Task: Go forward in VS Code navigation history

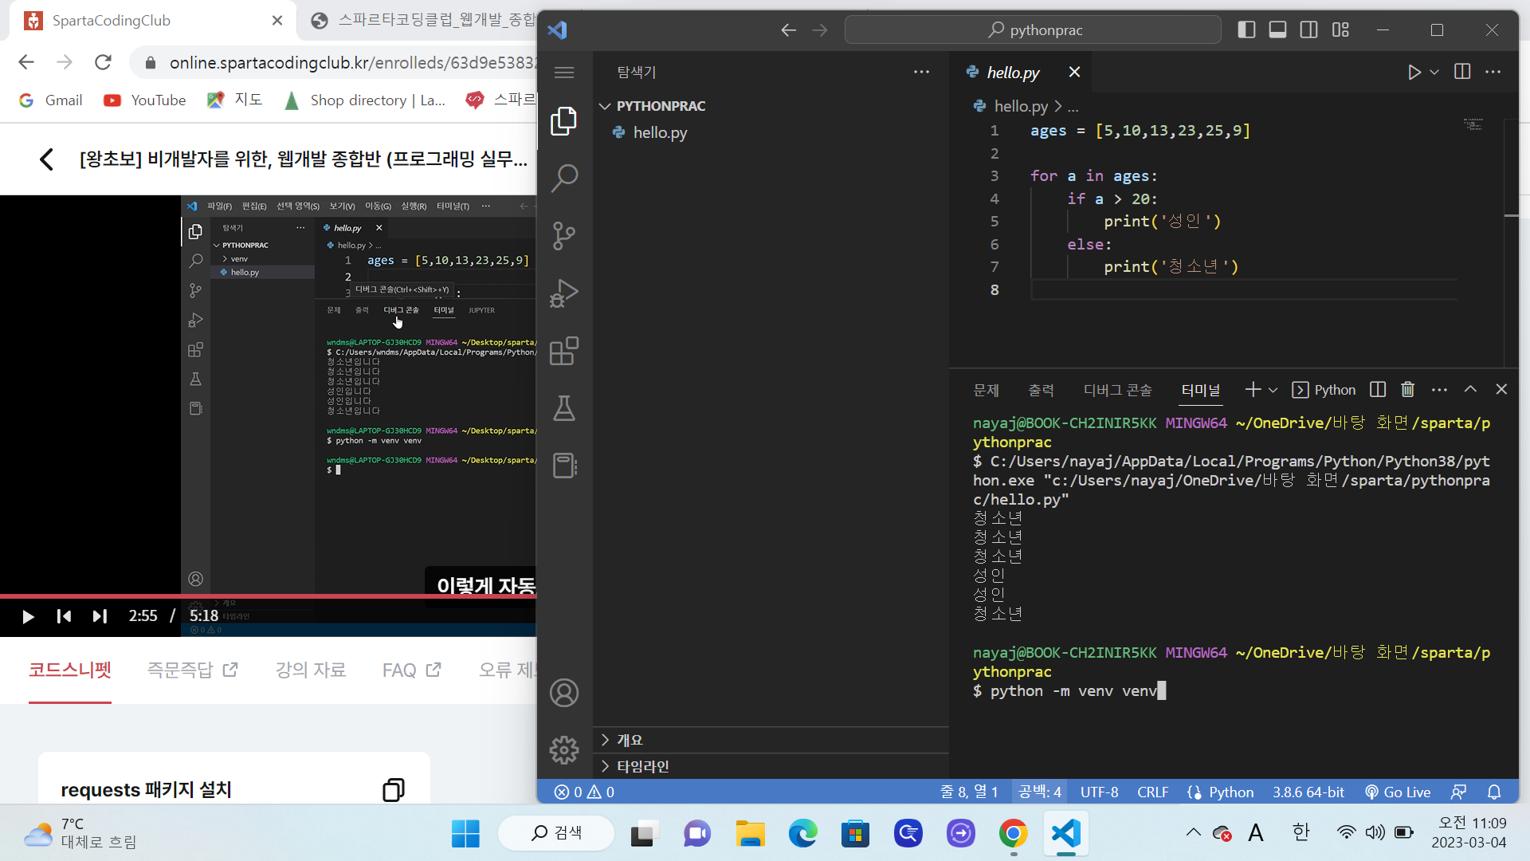Action: 820,30
